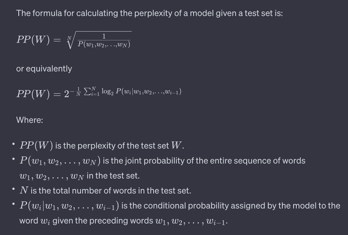Click the wi symbol after 'word'

(44, 221)
